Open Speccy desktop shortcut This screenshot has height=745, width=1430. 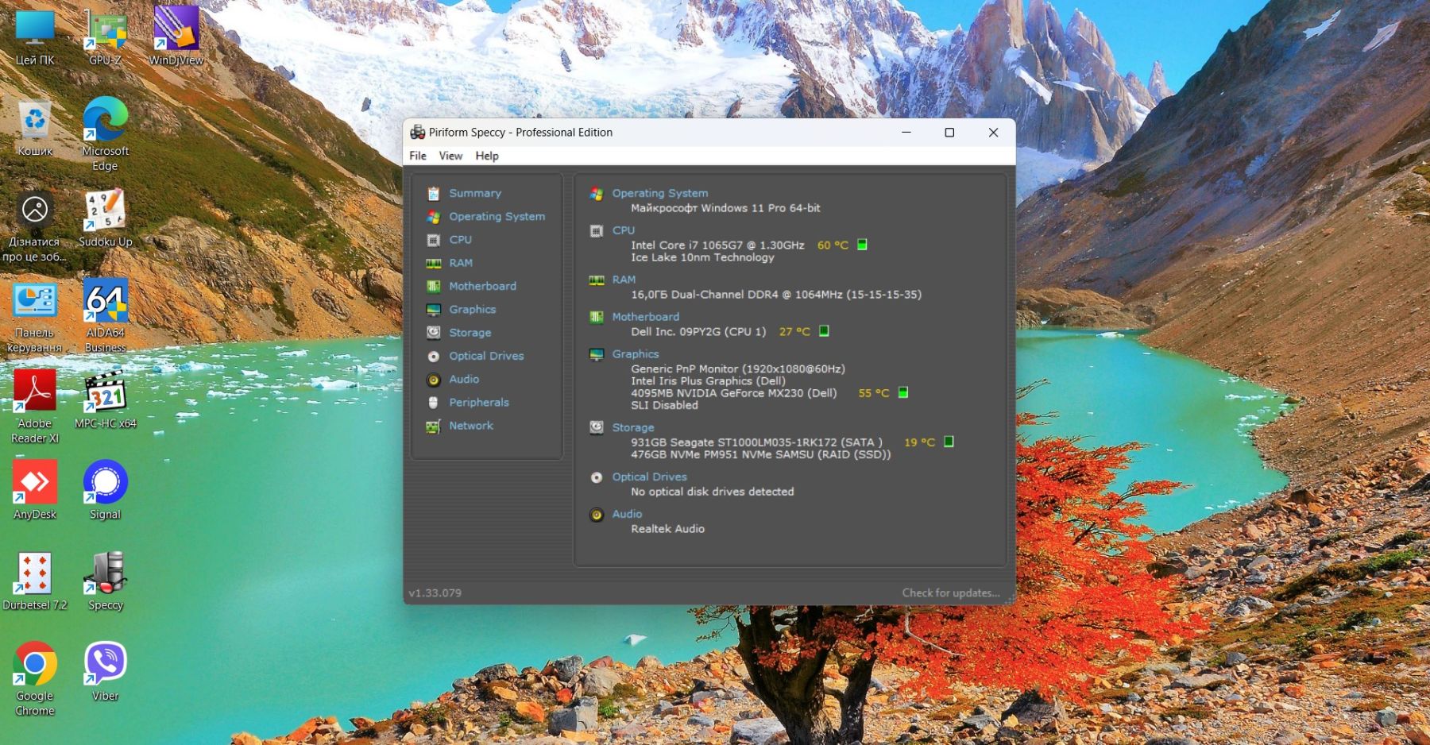click(105, 581)
